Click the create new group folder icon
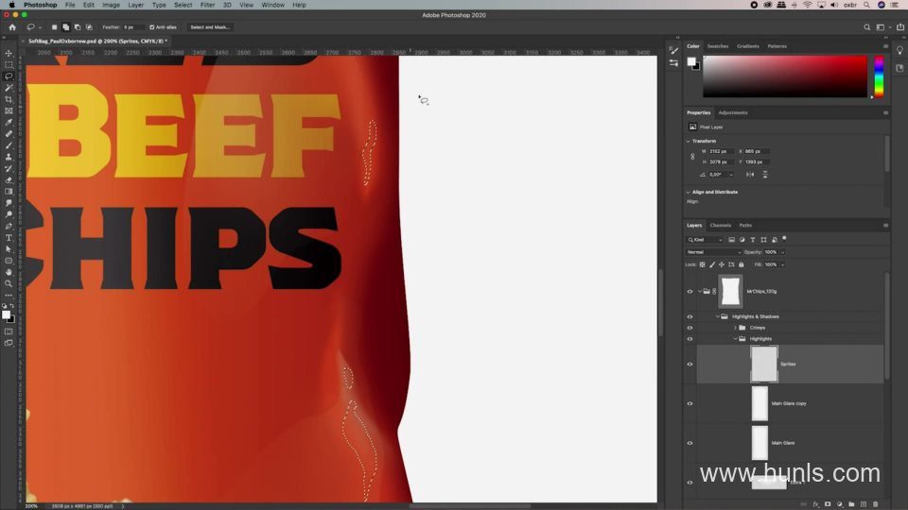The width and height of the screenshot is (908, 510). tap(851, 504)
